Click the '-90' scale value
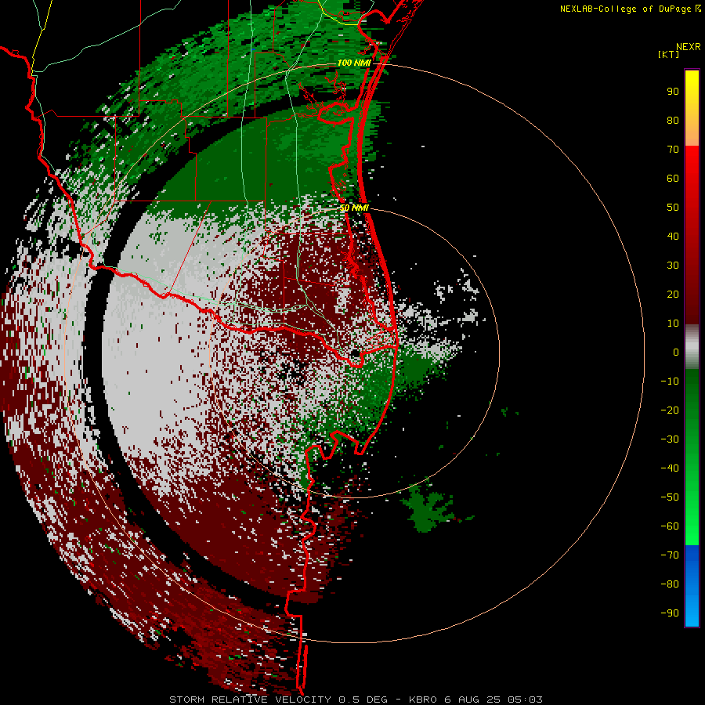The height and width of the screenshot is (705, 705). click(670, 613)
